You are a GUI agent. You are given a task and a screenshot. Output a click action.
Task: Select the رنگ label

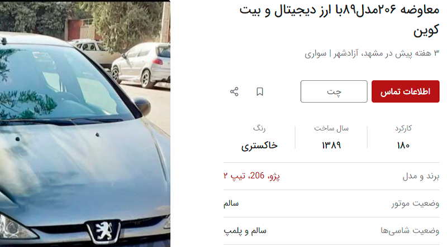pyautogui.click(x=259, y=128)
